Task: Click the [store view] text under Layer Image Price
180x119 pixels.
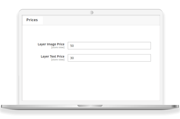Action: click(x=58, y=47)
